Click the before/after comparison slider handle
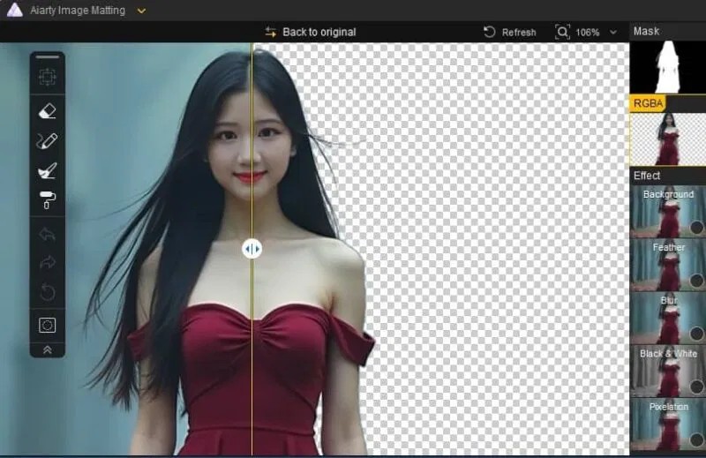The height and width of the screenshot is (458, 706). [x=252, y=249]
